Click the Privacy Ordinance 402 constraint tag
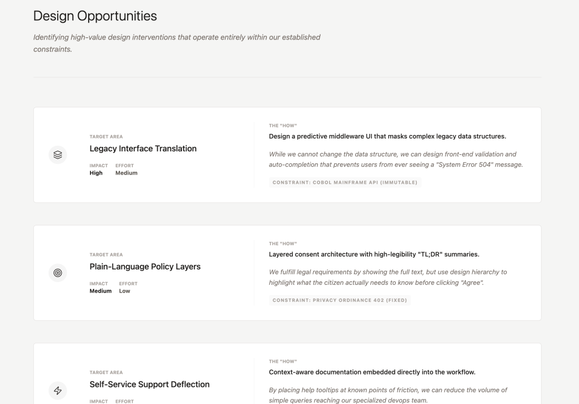 tap(340, 300)
